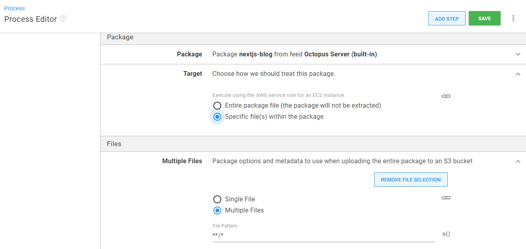Save the deployment process

(484, 18)
